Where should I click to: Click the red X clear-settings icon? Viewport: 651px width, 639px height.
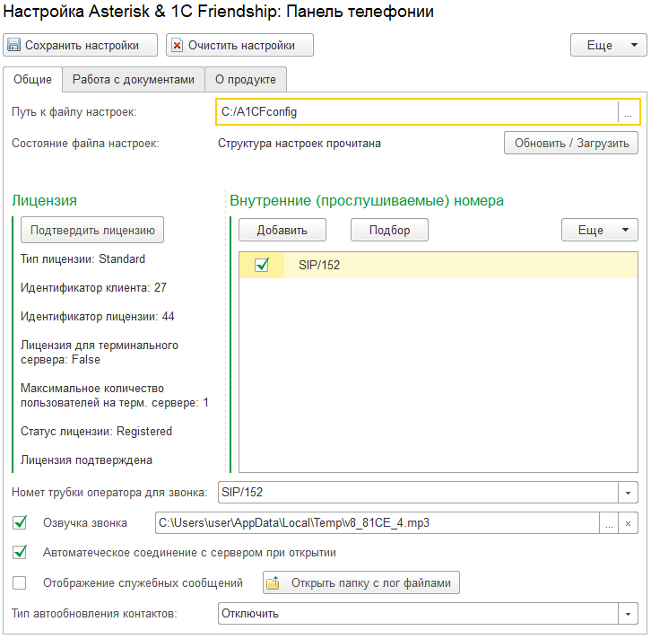(177, 45)
